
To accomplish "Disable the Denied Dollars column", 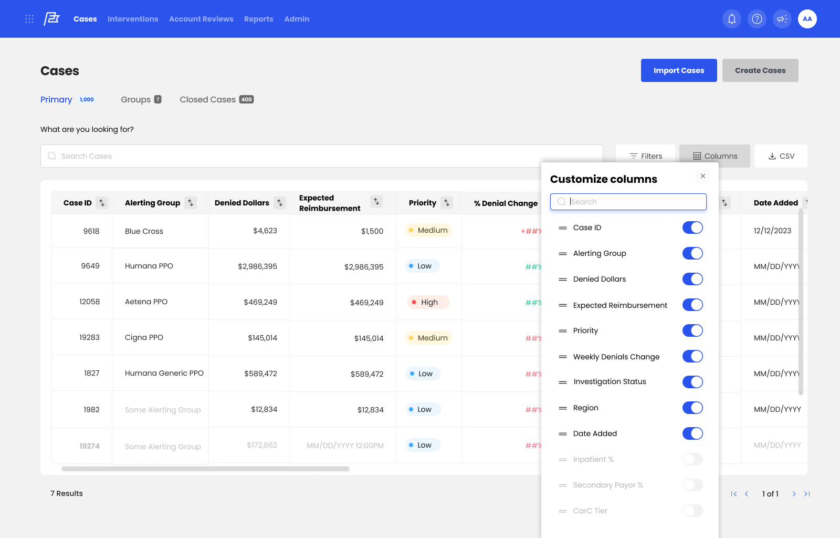I will (x=692, y=279).
